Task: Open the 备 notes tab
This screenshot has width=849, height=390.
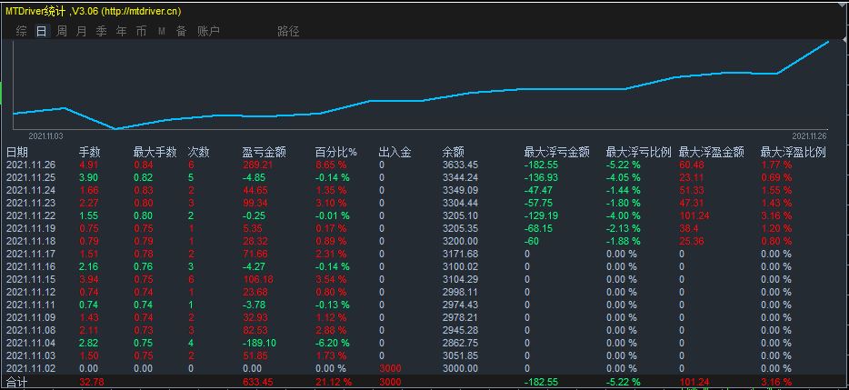Action: click(182, 32)
